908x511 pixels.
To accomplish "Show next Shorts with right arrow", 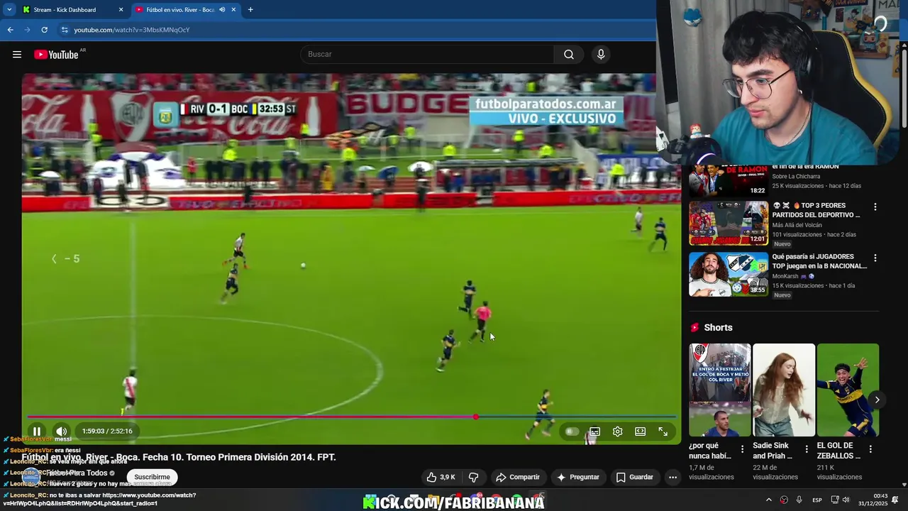I will [877, 400].
